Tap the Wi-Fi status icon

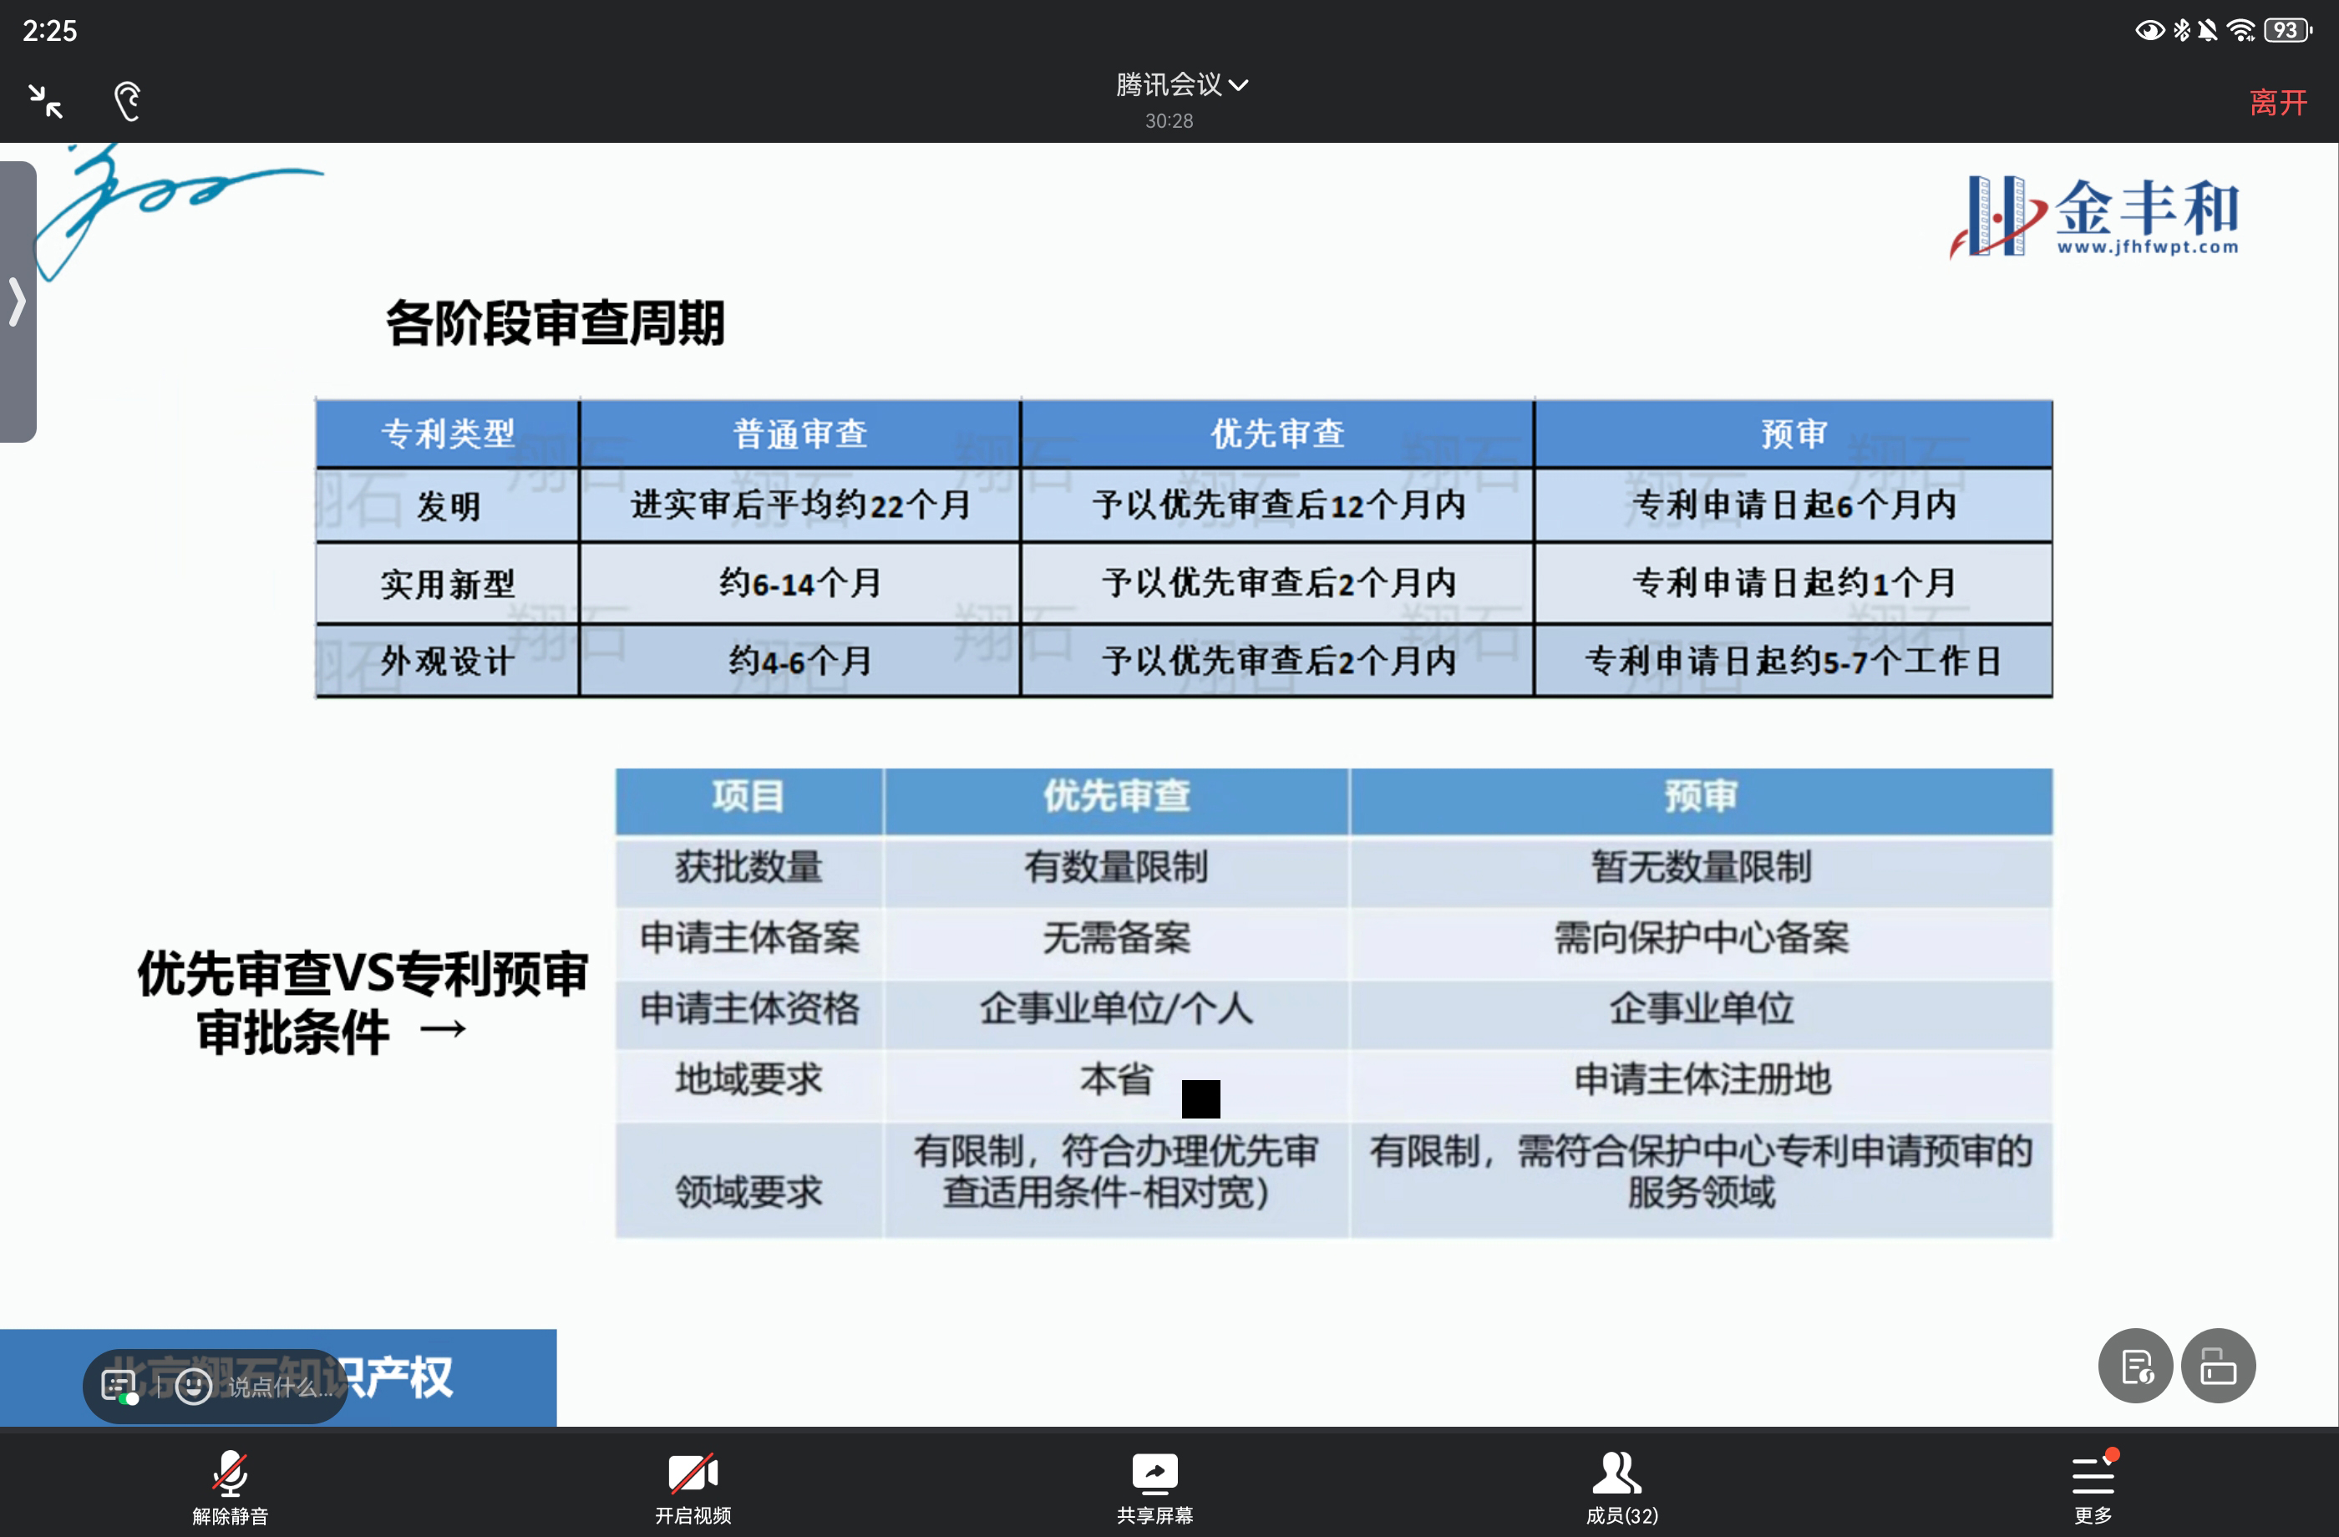tap(2240, 30)
